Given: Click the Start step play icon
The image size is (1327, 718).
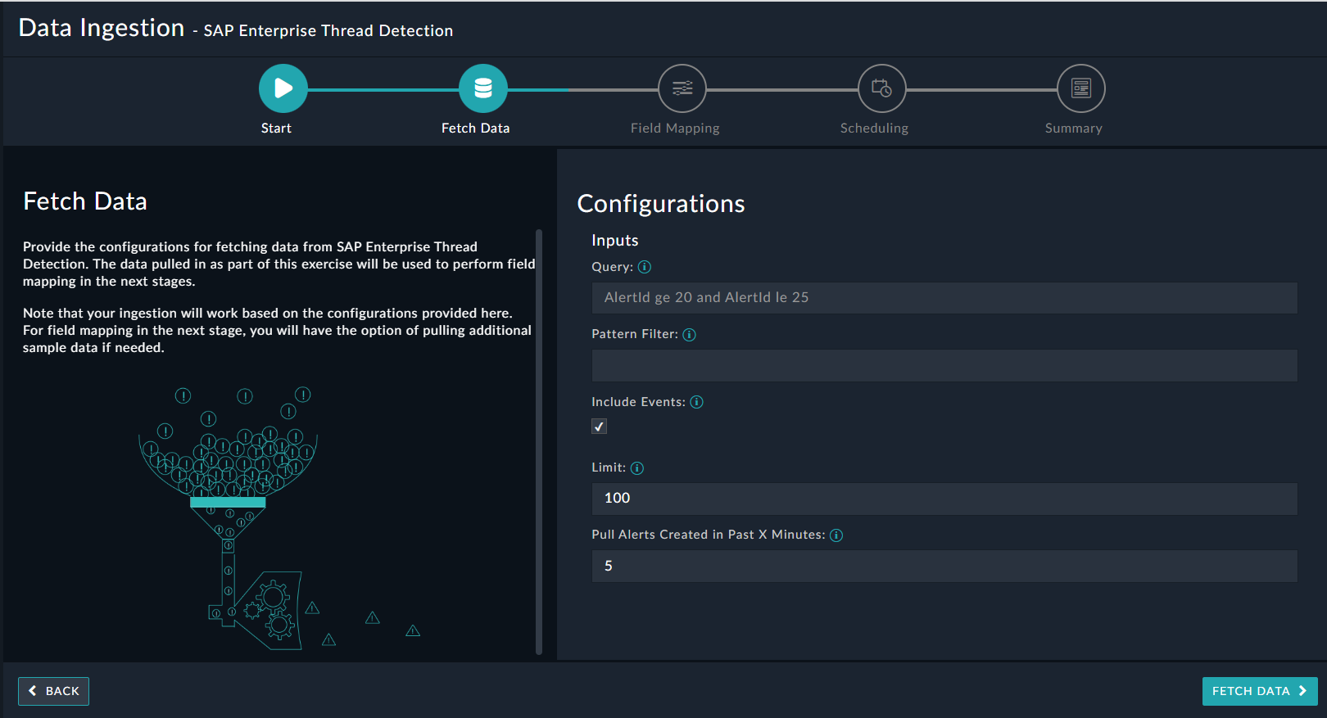Looking at the screenshot, I should 283,88.
